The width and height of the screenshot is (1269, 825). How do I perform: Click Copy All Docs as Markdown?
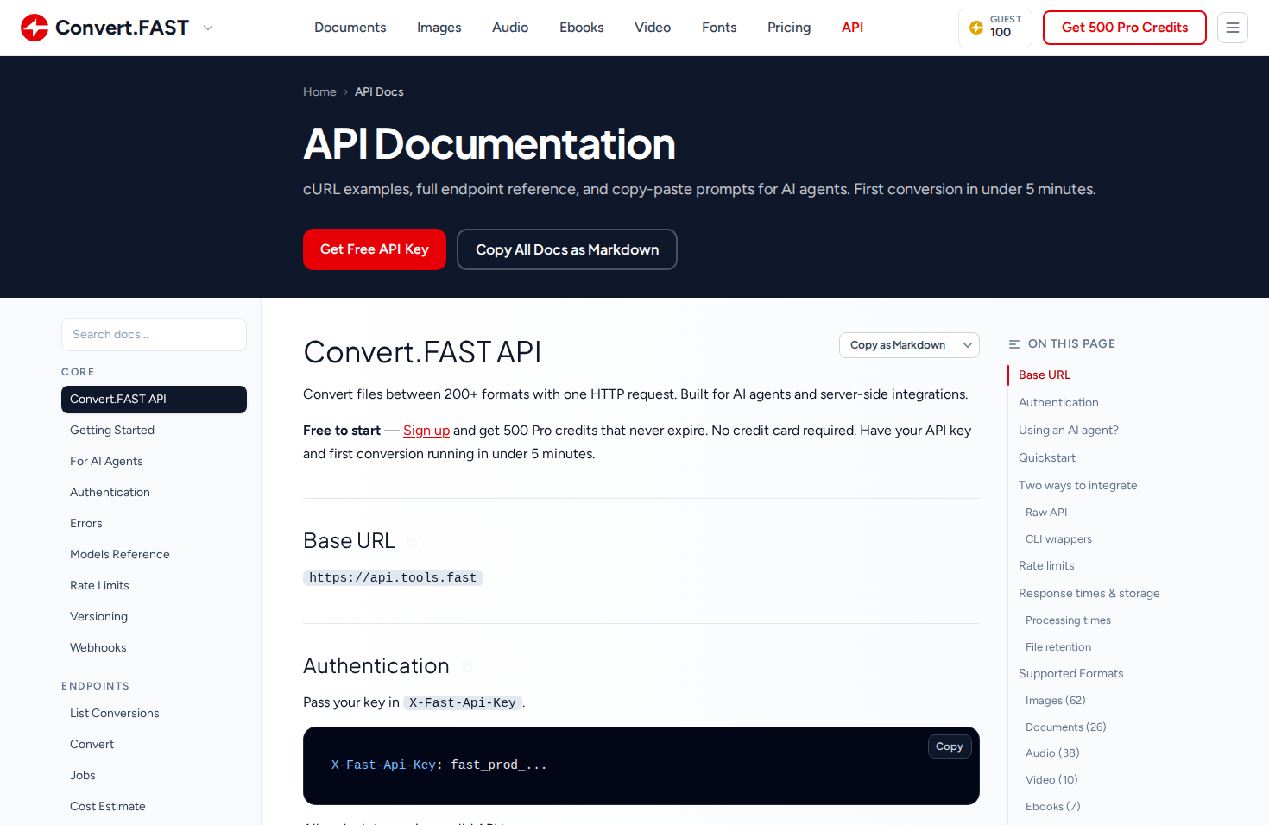[x=567, y=249]
